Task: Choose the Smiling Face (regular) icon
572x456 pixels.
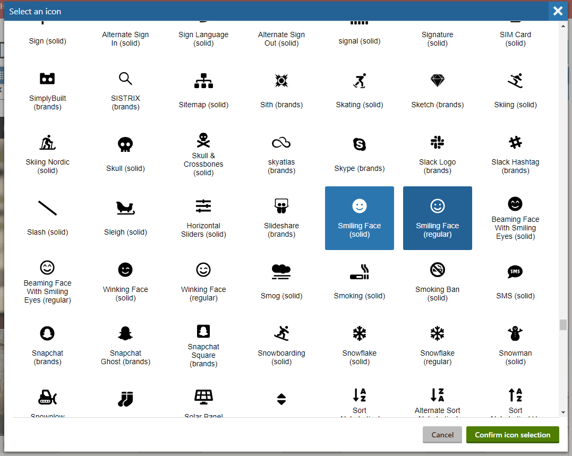Action: click(x=438, y=218)
